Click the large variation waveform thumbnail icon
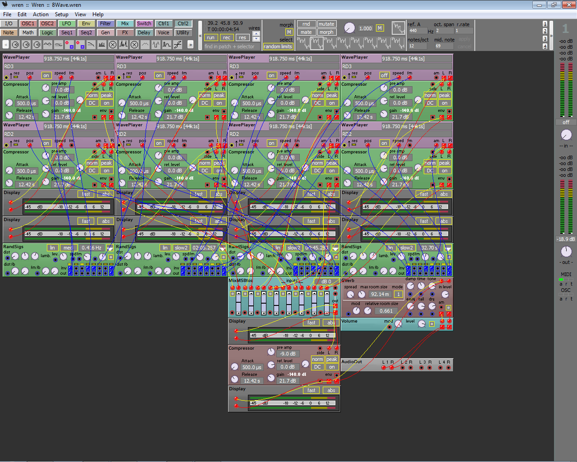 (x=398, y=28)
